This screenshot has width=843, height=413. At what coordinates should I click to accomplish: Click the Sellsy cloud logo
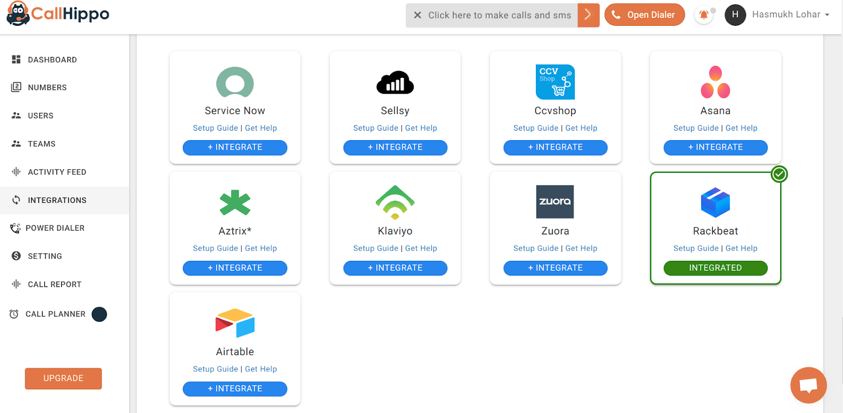click(x=395, y=82)
